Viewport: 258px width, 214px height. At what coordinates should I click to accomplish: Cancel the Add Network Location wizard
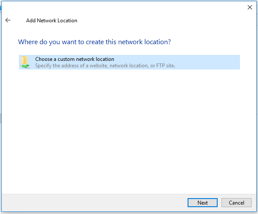point(237,203)
